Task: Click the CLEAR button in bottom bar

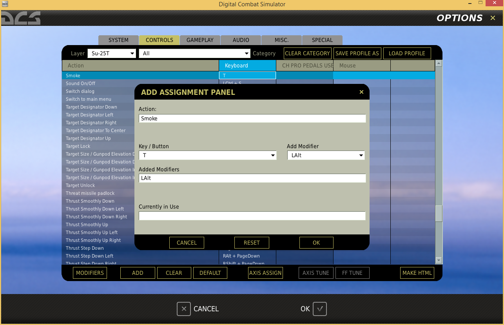Action: pos(174,273)
